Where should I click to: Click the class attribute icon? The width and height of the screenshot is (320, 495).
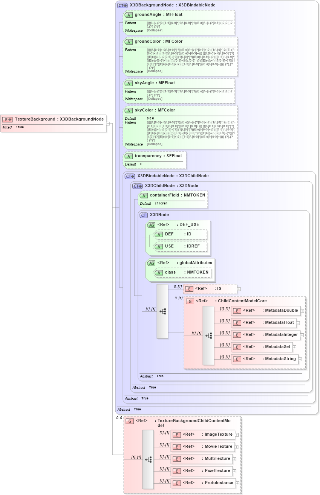click(x=159, y=272)
